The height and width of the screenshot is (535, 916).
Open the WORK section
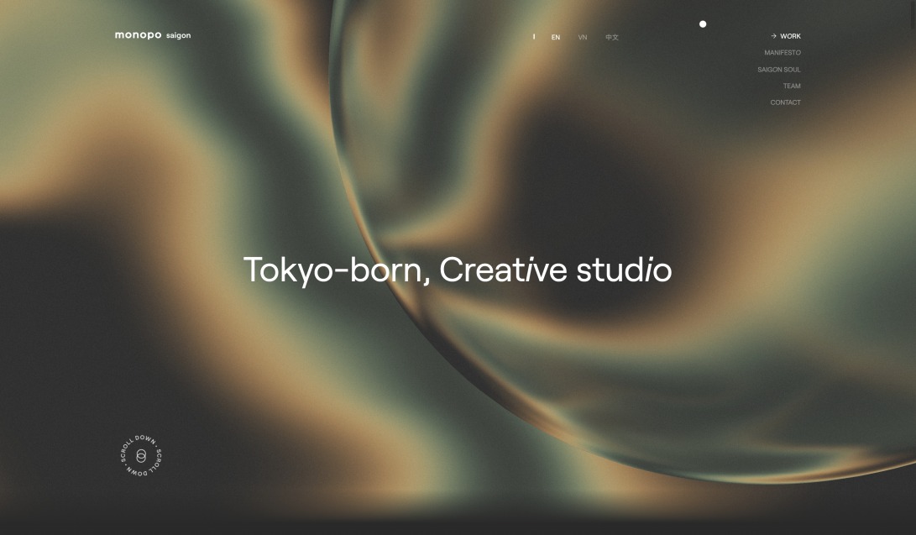pos(789,36)
